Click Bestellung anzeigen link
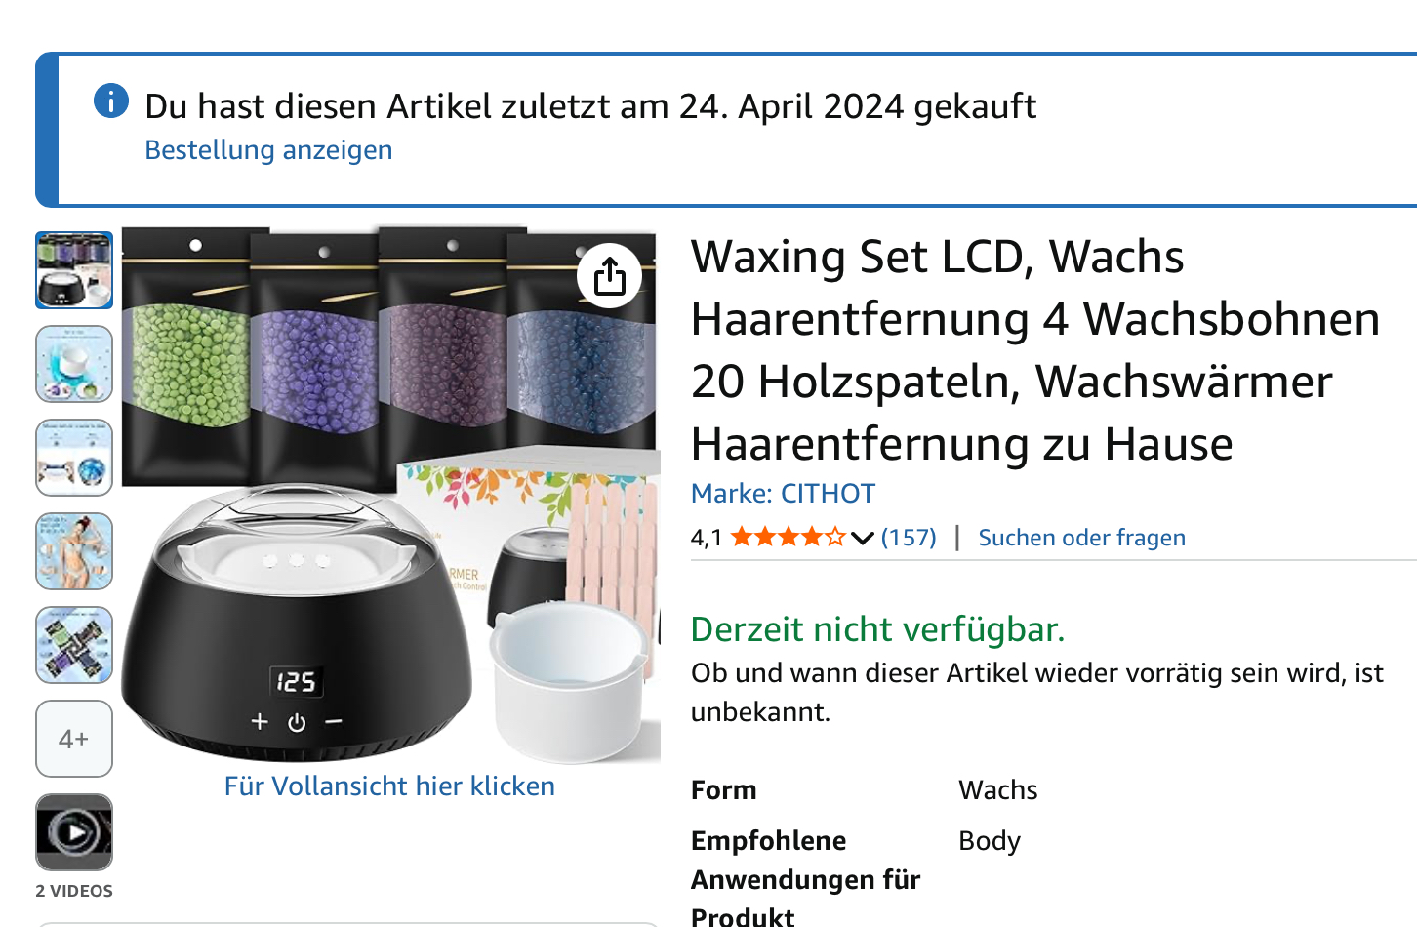The height and width of the screenshot is (927, 1417). pyautogui.click(x=268, y=150)
